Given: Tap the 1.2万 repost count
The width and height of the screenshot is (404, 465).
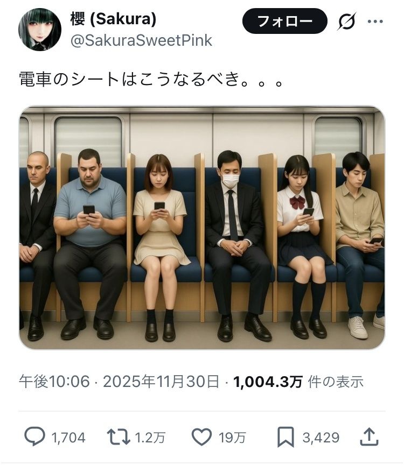Looking at the screenshot, I should tap(150, 438).
